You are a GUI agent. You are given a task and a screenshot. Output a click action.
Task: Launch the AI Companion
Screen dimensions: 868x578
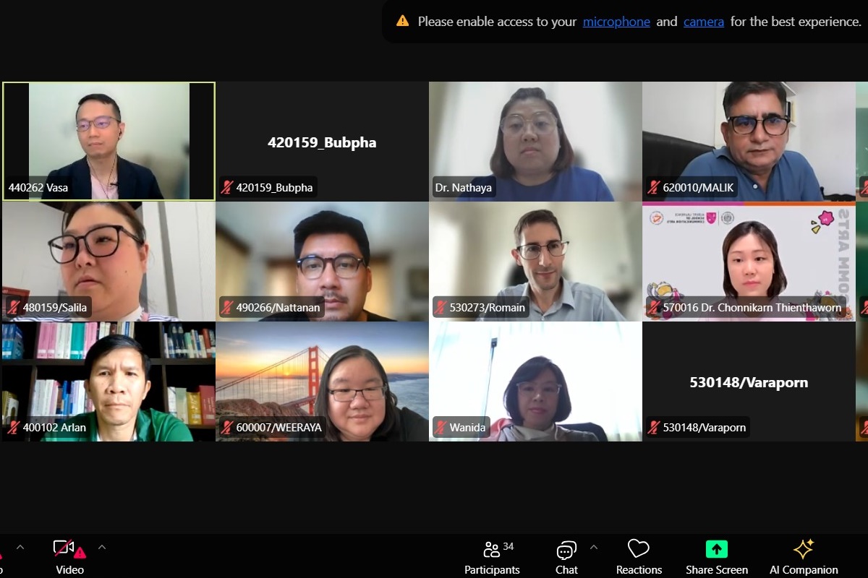(803, 556)
